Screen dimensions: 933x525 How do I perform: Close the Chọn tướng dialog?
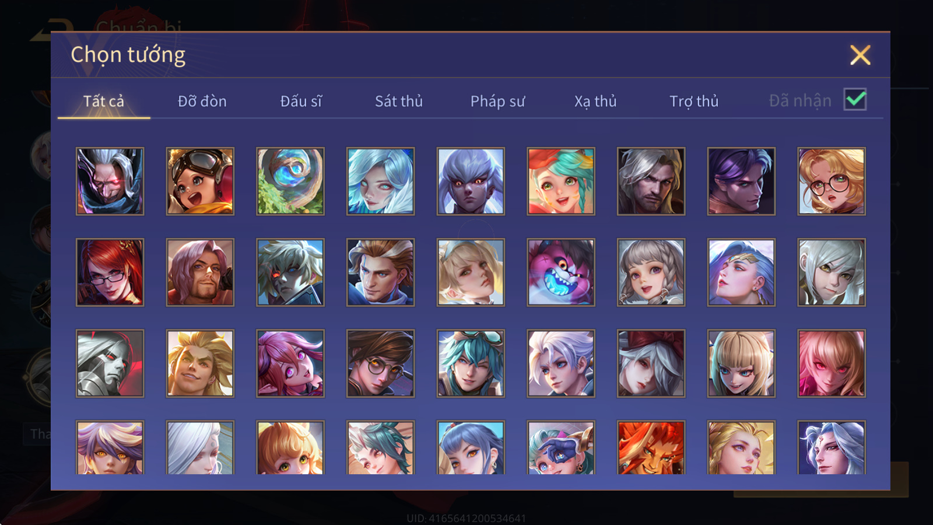[860, 55]
